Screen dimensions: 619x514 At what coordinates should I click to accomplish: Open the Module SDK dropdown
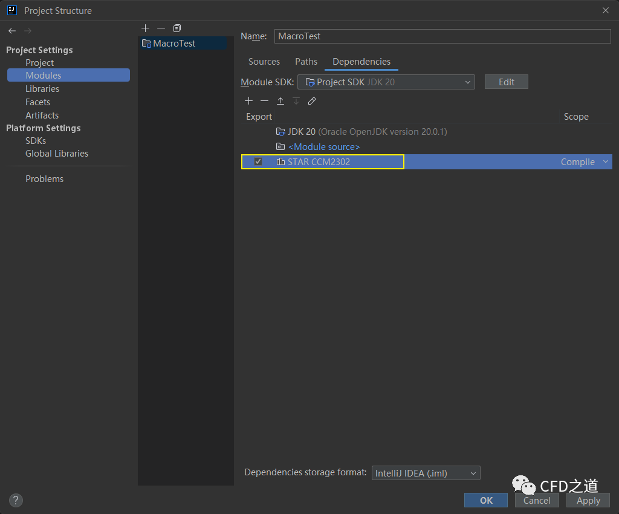(386, 82)
